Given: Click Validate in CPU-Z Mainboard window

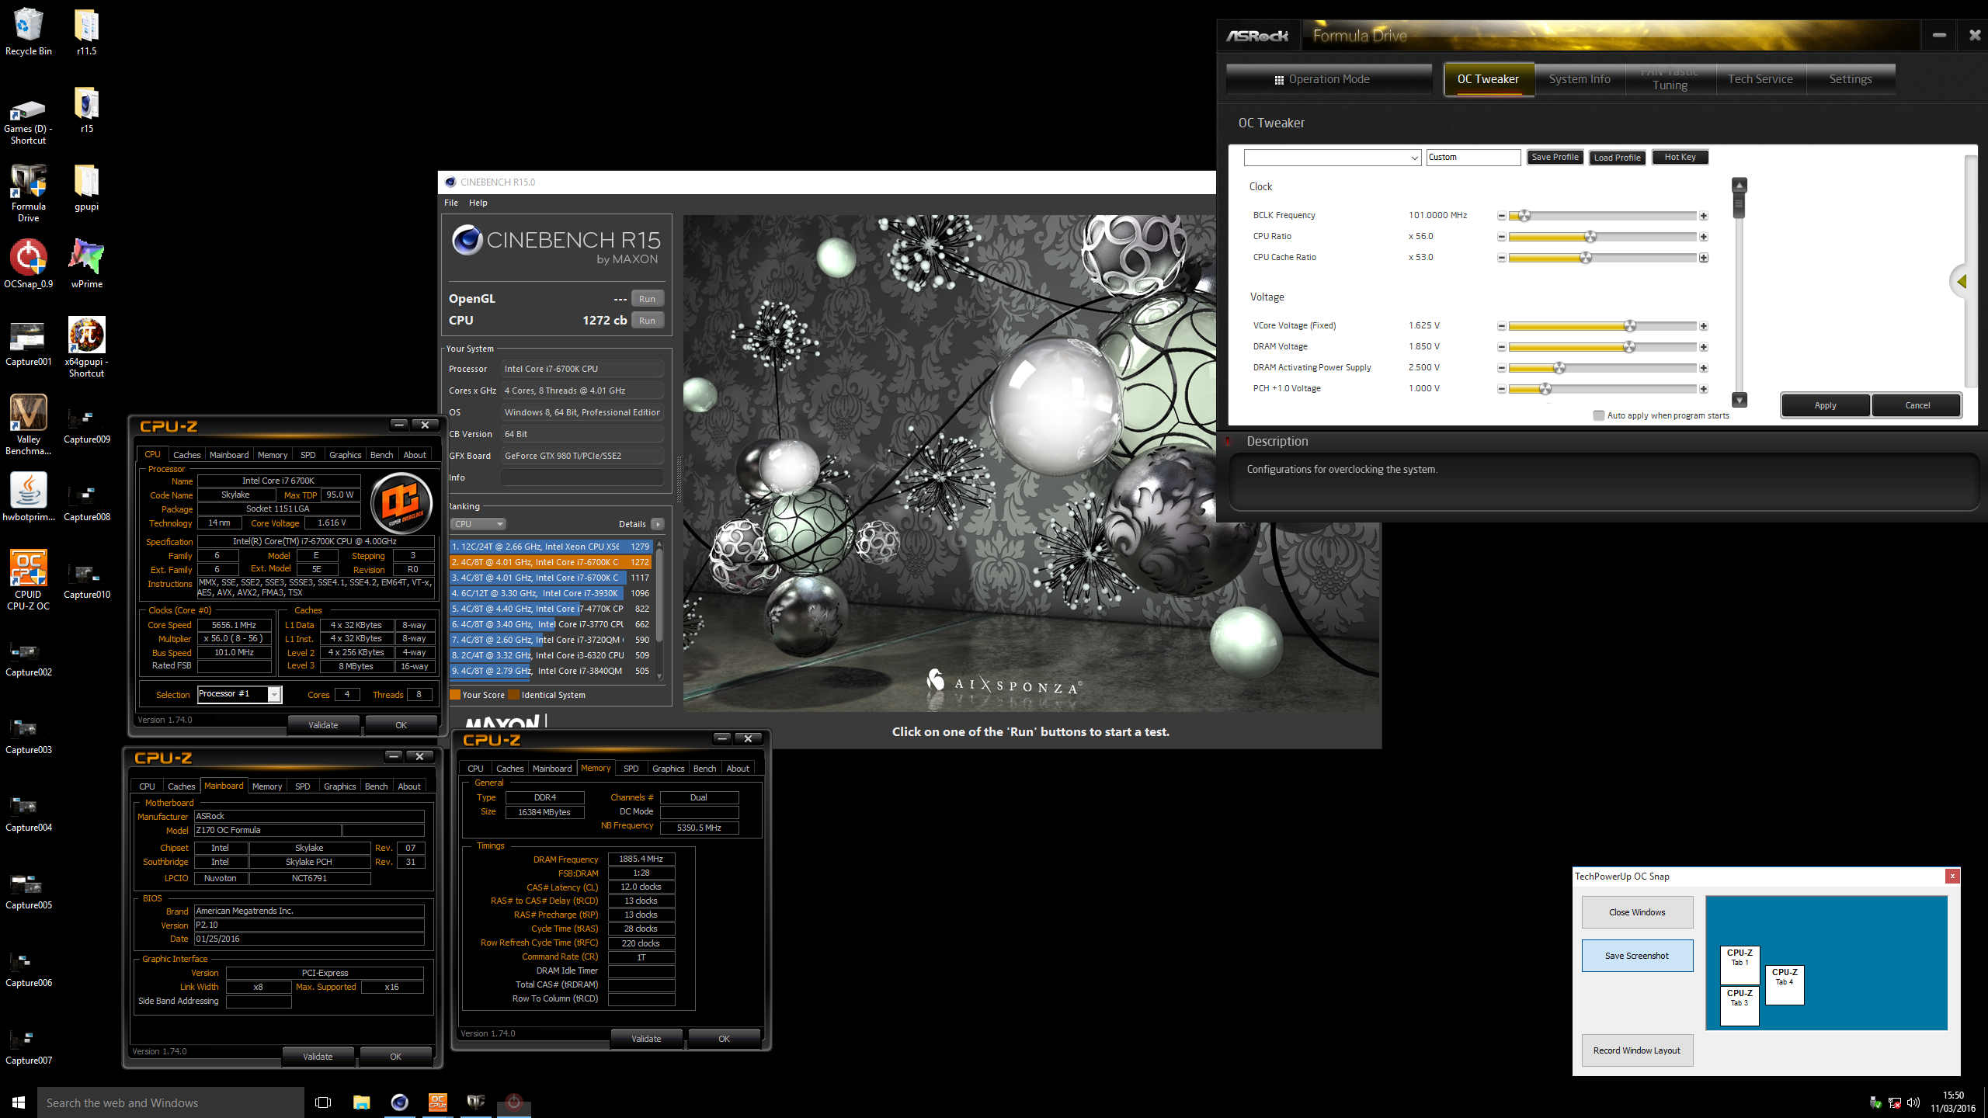Looking at the screenshot, I should [318, 1057].
